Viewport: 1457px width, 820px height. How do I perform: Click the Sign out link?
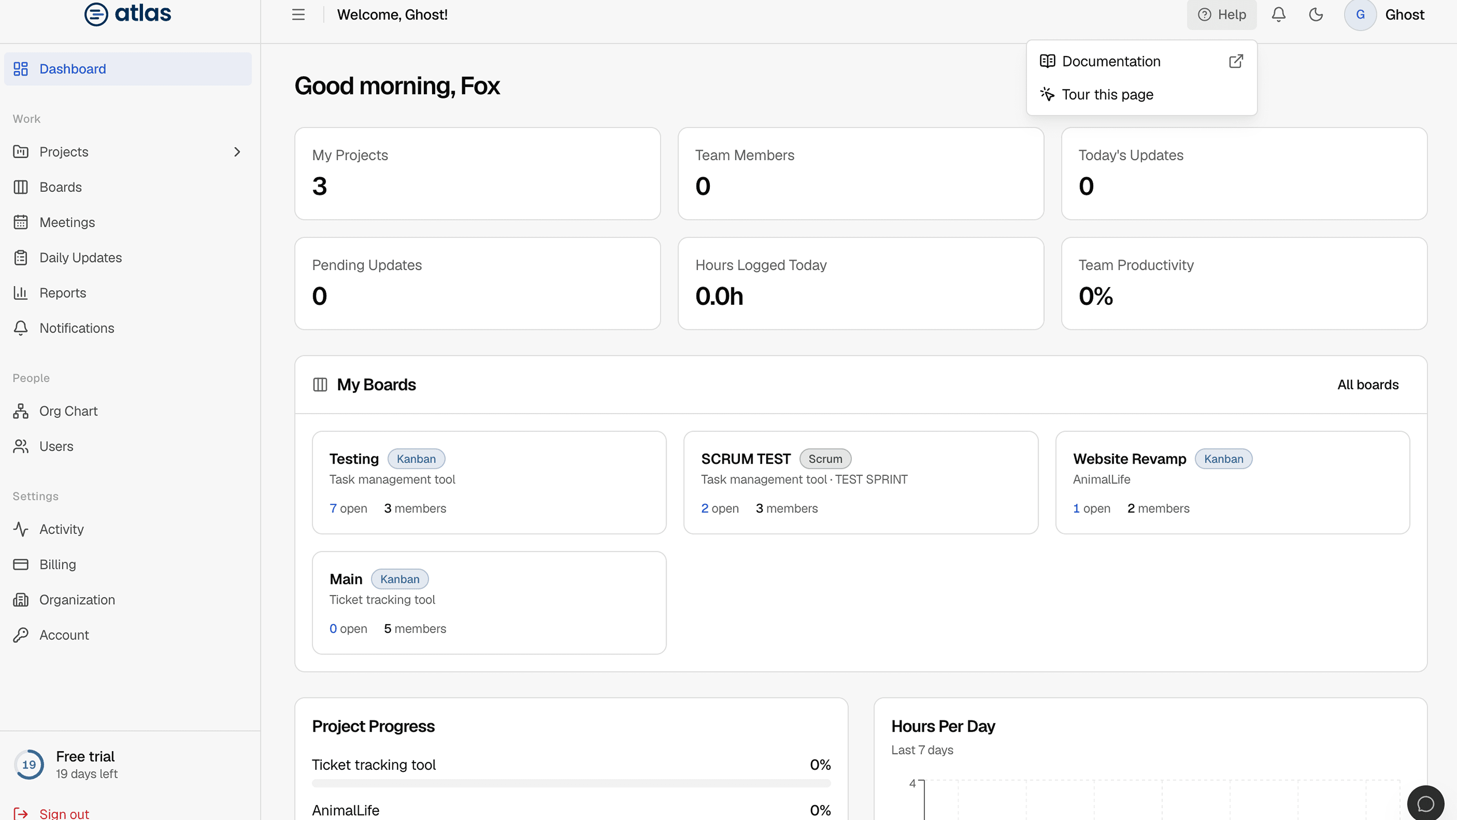51,814
